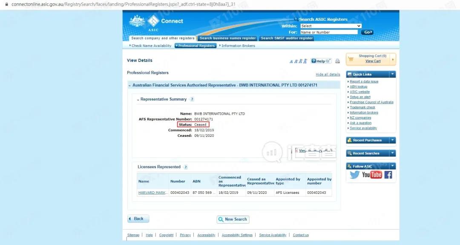Click Copyright footer link
The image size is (460, 245).
tap(167, 235)
